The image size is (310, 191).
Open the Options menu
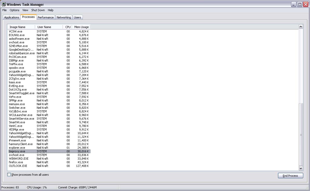pos(15,10)
